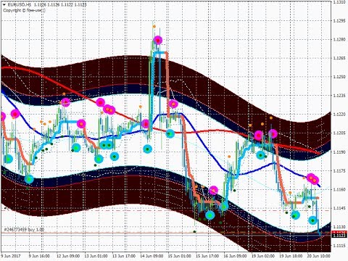The image size is (348, 261).
Task: Click the 1.1280 price axis label
Action: (x=339, y=39)
